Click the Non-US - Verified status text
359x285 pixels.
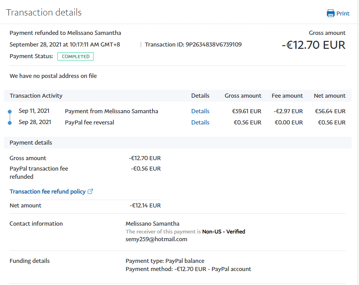coord(224,231)
